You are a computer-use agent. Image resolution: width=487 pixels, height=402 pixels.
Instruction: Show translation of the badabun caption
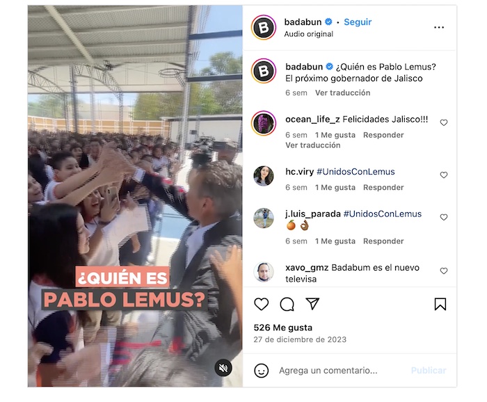point(342,93)
